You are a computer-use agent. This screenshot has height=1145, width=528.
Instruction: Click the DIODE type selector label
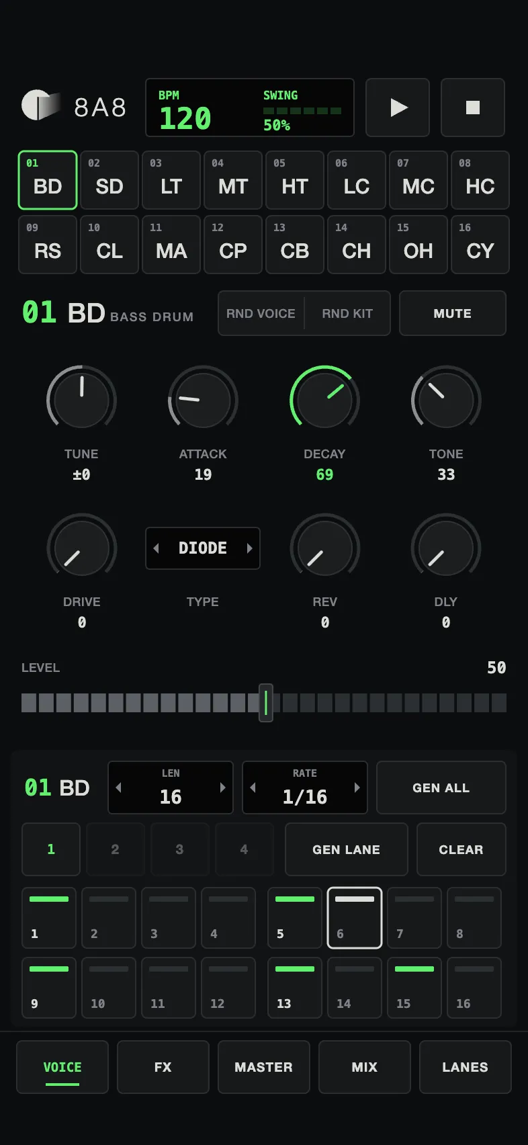tap(203, 548)
